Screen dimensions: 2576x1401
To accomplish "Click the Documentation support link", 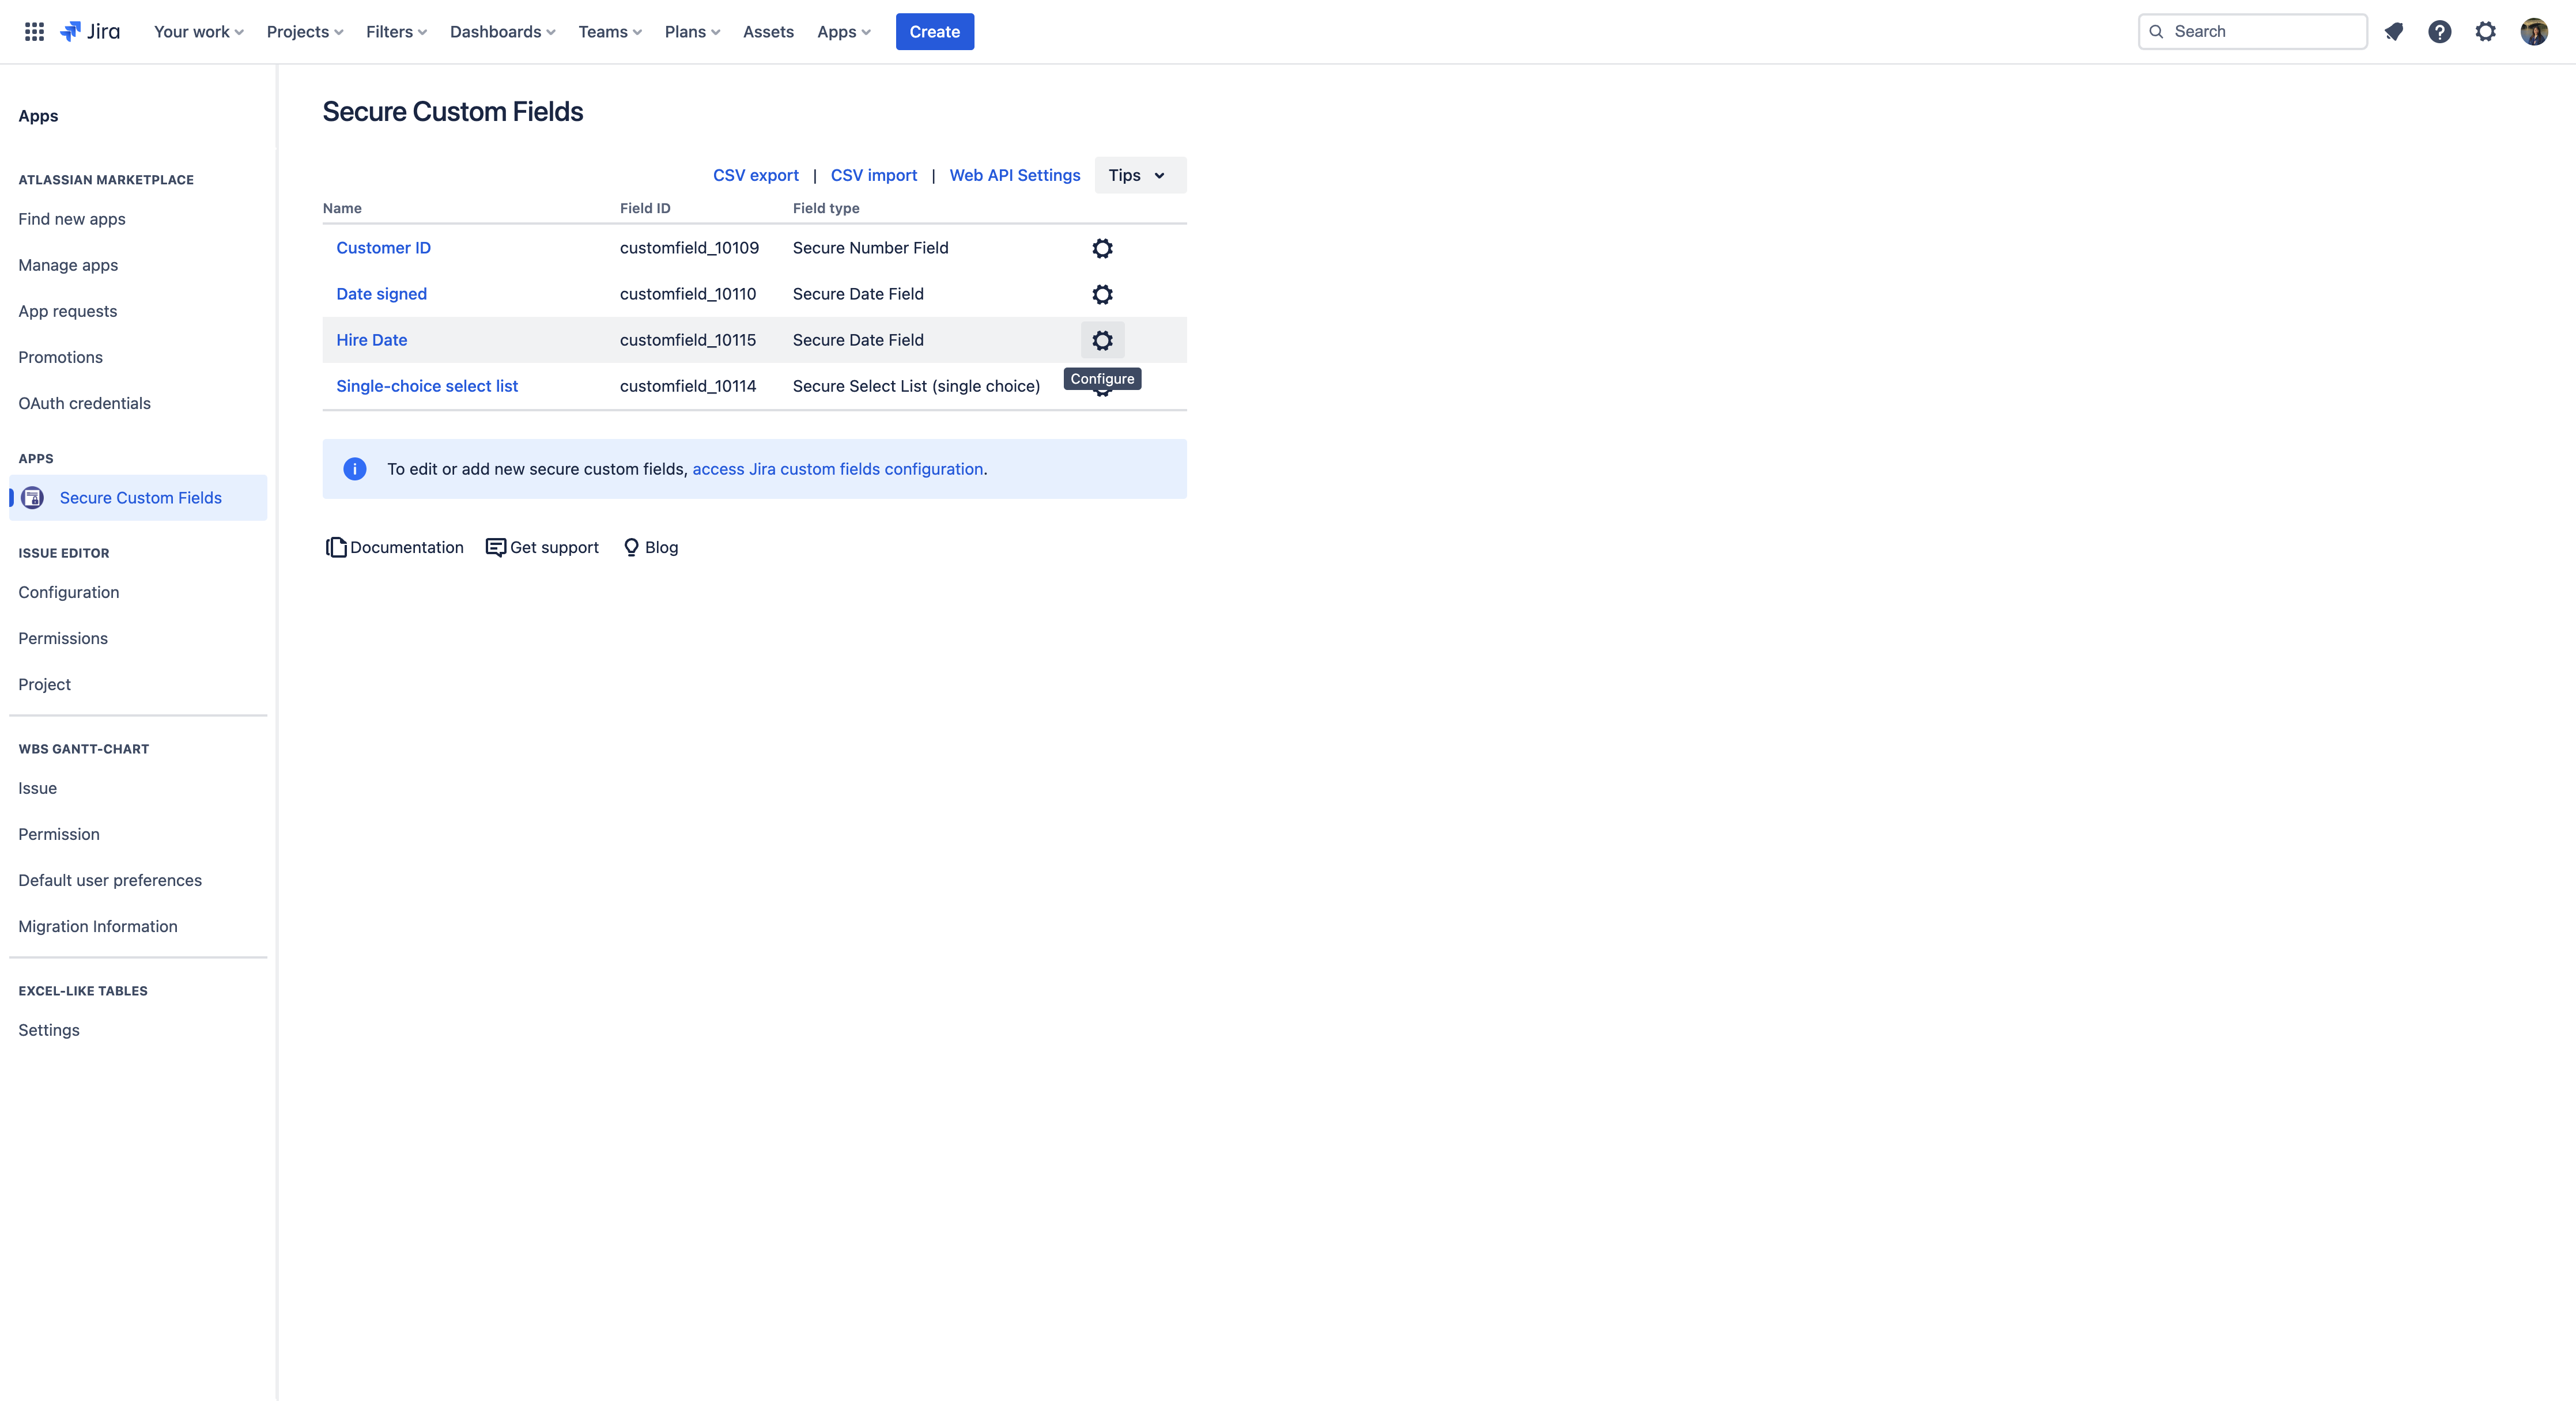I will [x=394, y=547].
